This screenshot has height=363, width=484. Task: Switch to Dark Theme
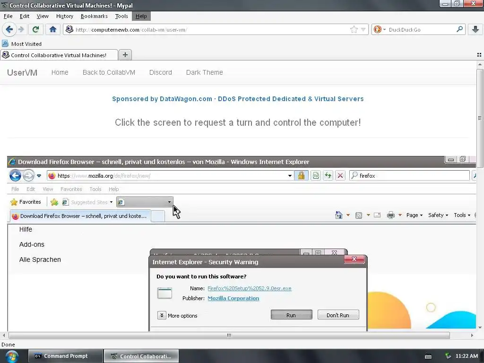[204, 72]
